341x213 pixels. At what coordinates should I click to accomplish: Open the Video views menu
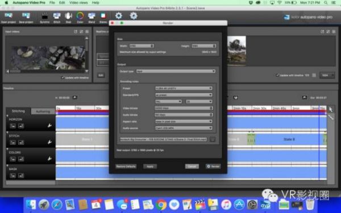click(78, 3)
